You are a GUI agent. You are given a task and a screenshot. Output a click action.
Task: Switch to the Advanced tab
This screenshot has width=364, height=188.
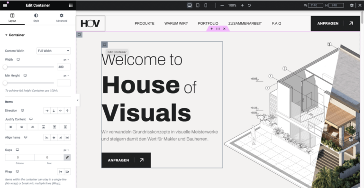pos(62,18)
